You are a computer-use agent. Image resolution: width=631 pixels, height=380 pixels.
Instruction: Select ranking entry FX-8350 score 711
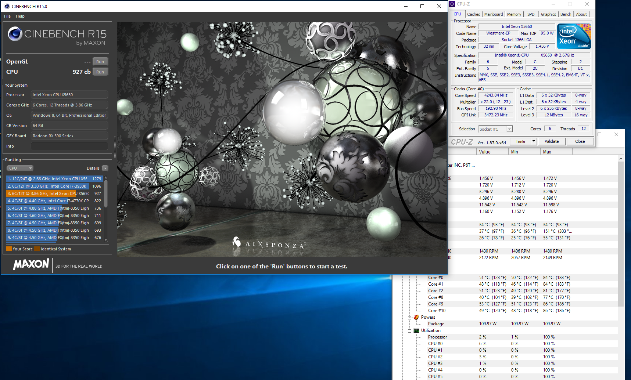54,216
